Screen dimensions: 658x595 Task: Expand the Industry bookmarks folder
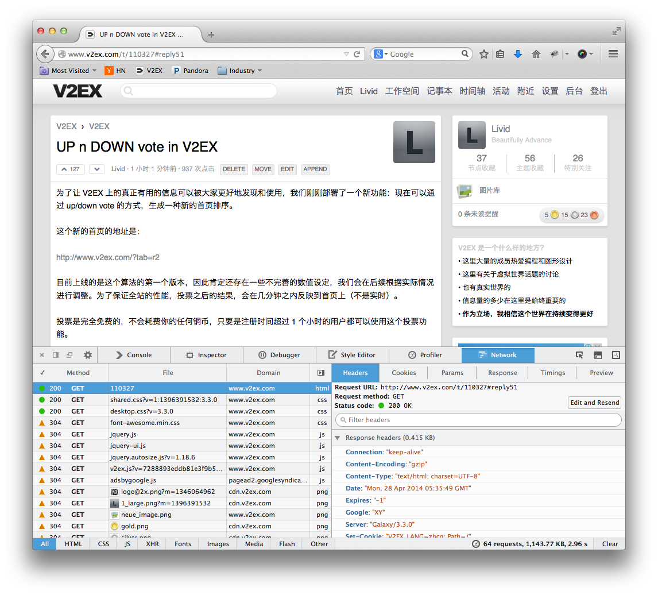(x=239, y=71)
